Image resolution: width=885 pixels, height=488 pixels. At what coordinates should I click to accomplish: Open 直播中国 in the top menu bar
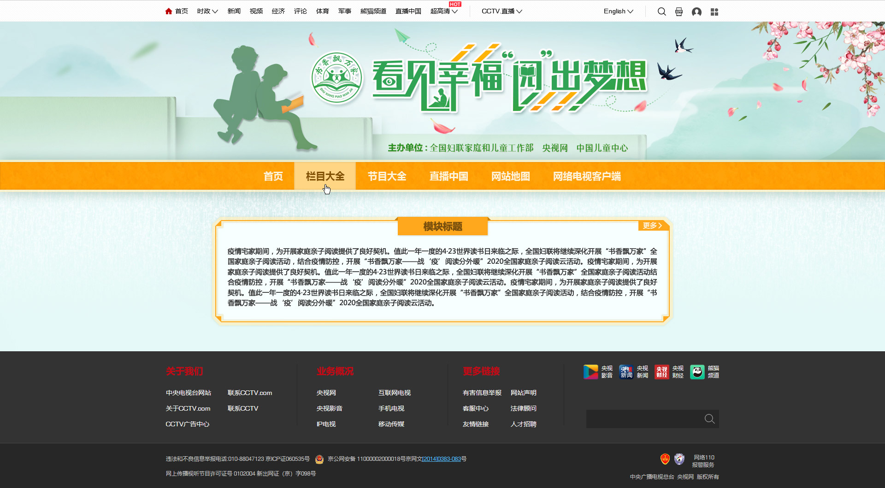[408, 11]
